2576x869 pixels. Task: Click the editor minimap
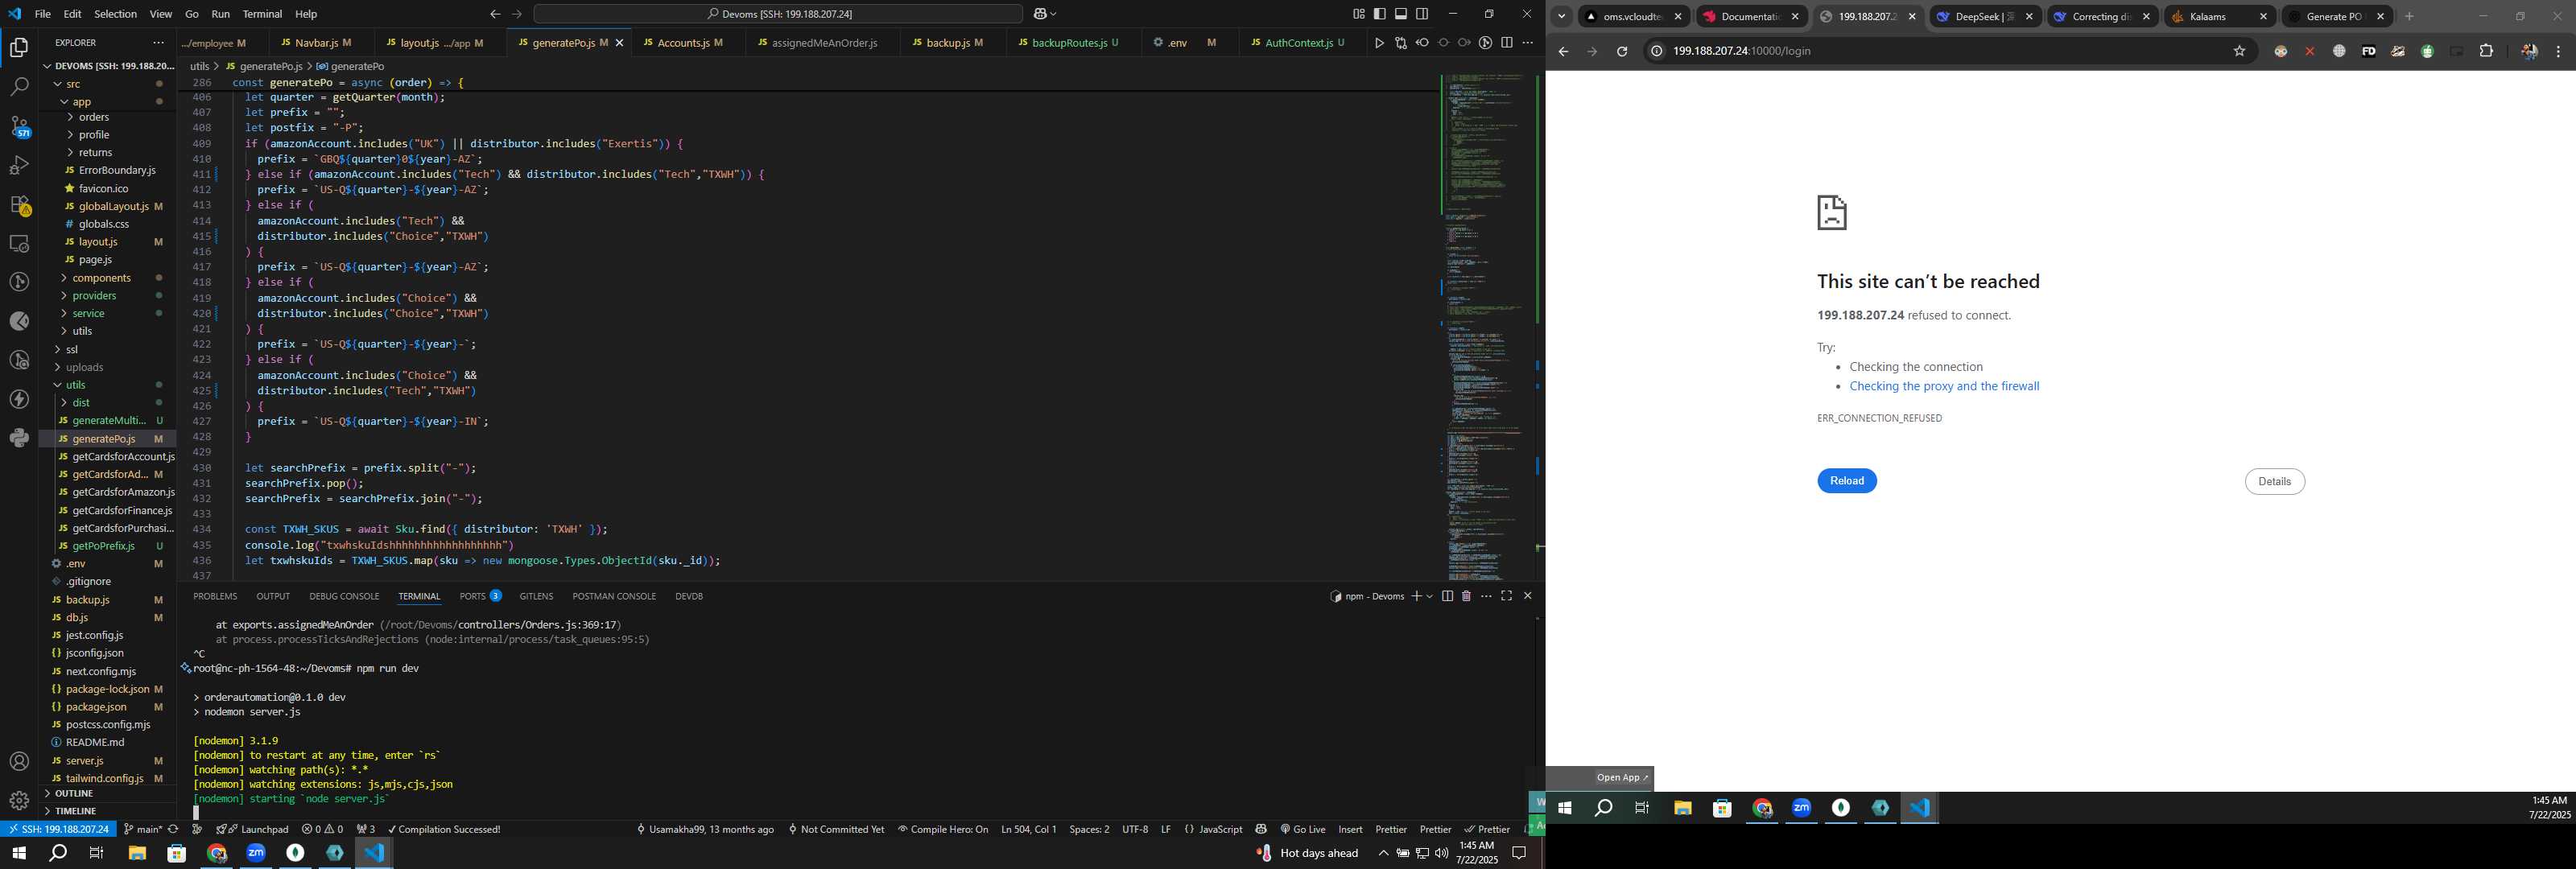coord(1486,325)
